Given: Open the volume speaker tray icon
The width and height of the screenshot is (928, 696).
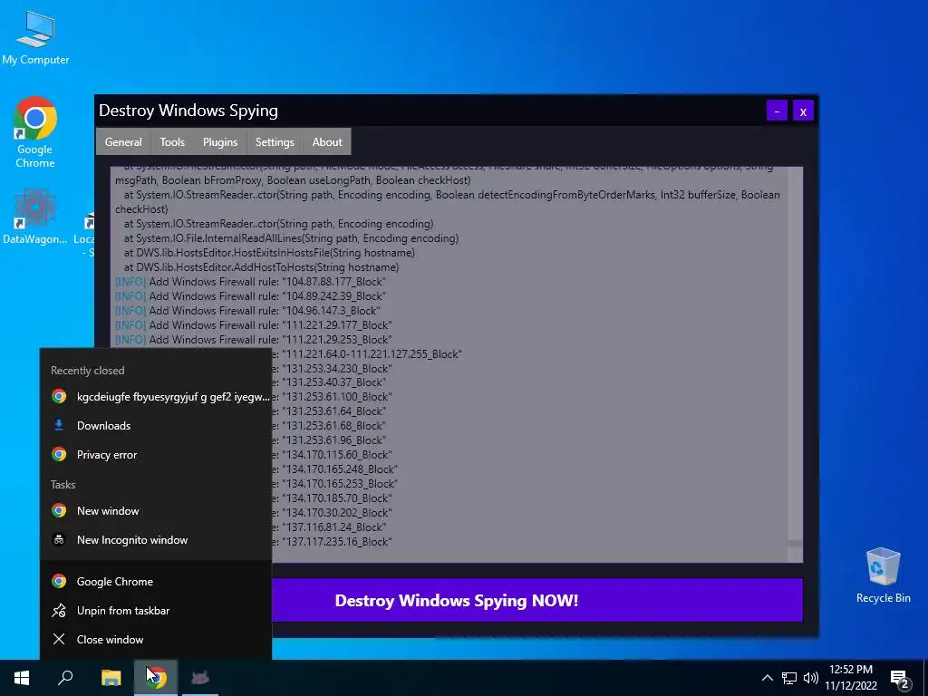Looking at the screenshot, I should coord(811,678).
